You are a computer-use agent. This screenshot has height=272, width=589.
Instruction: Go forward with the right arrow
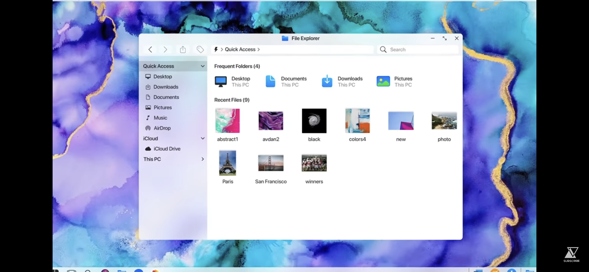point(165,50)
